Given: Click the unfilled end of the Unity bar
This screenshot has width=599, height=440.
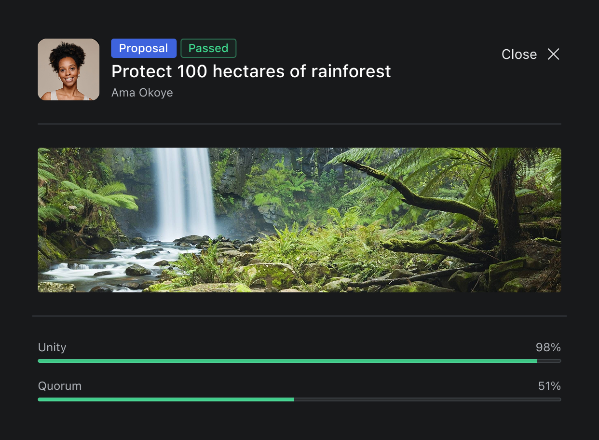Looking at the screenshot, I should click(x=549, y=361).
